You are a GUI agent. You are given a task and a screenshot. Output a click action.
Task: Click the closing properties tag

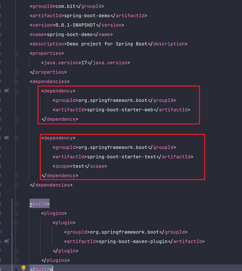pos(48,72)
